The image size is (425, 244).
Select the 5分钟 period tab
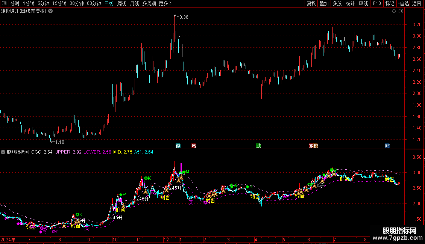43,3
